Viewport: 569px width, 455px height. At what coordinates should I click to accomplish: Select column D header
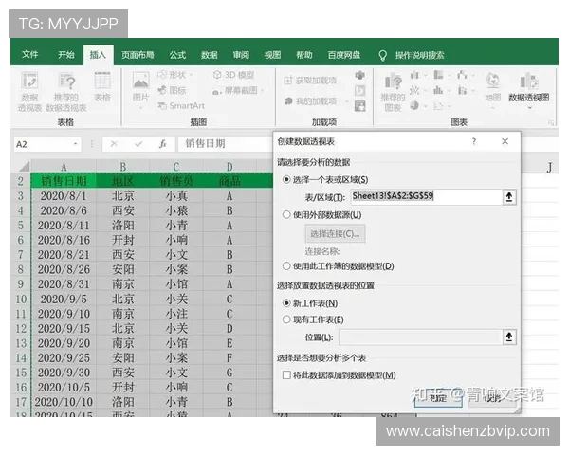(x=229, y=167)
